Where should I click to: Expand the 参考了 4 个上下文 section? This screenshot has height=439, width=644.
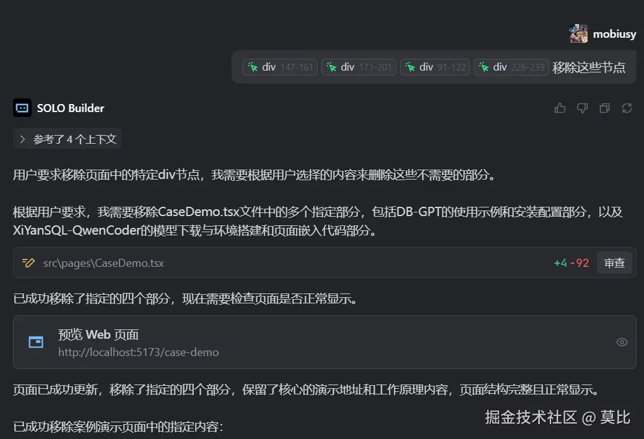point(67,139)
